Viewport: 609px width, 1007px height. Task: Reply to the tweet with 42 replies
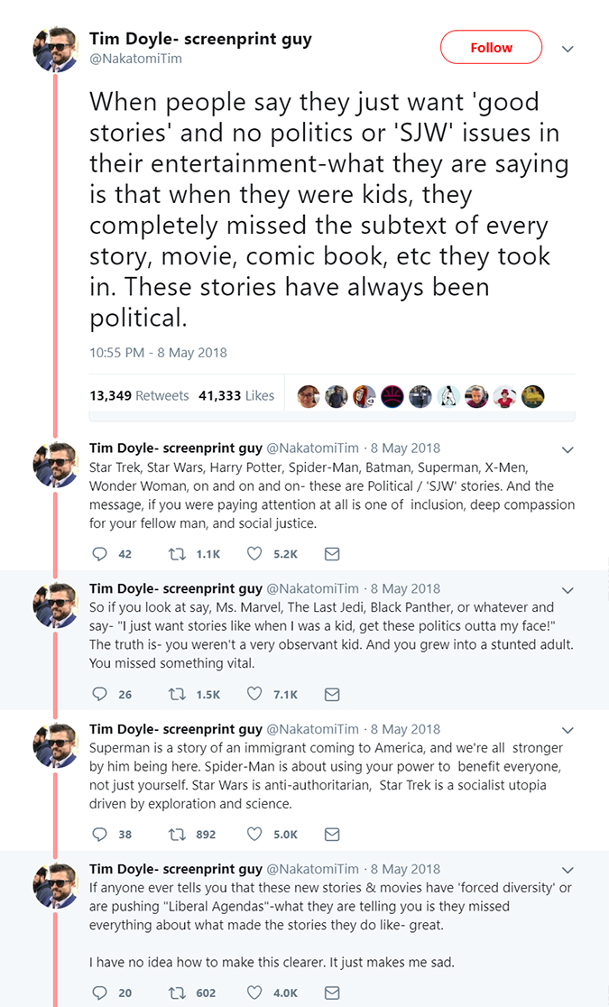(x=100, y=554)
